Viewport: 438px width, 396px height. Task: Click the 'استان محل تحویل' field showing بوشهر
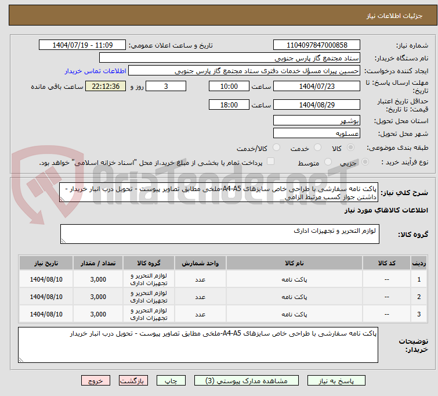click(x=317, y=120)
